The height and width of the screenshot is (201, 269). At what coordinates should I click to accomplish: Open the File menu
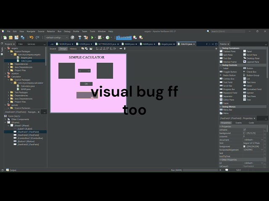(x=8, y=31)
